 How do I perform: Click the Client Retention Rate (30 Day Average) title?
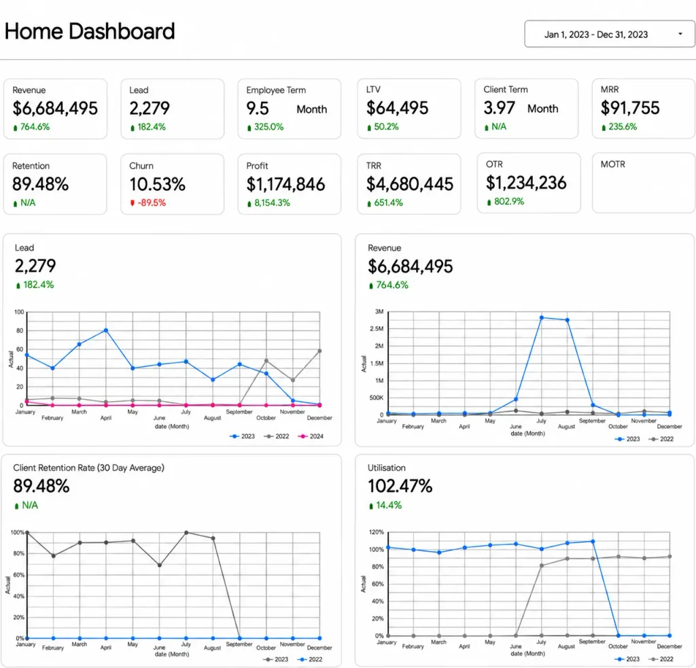pyautogui.click(x=89, y=468)
